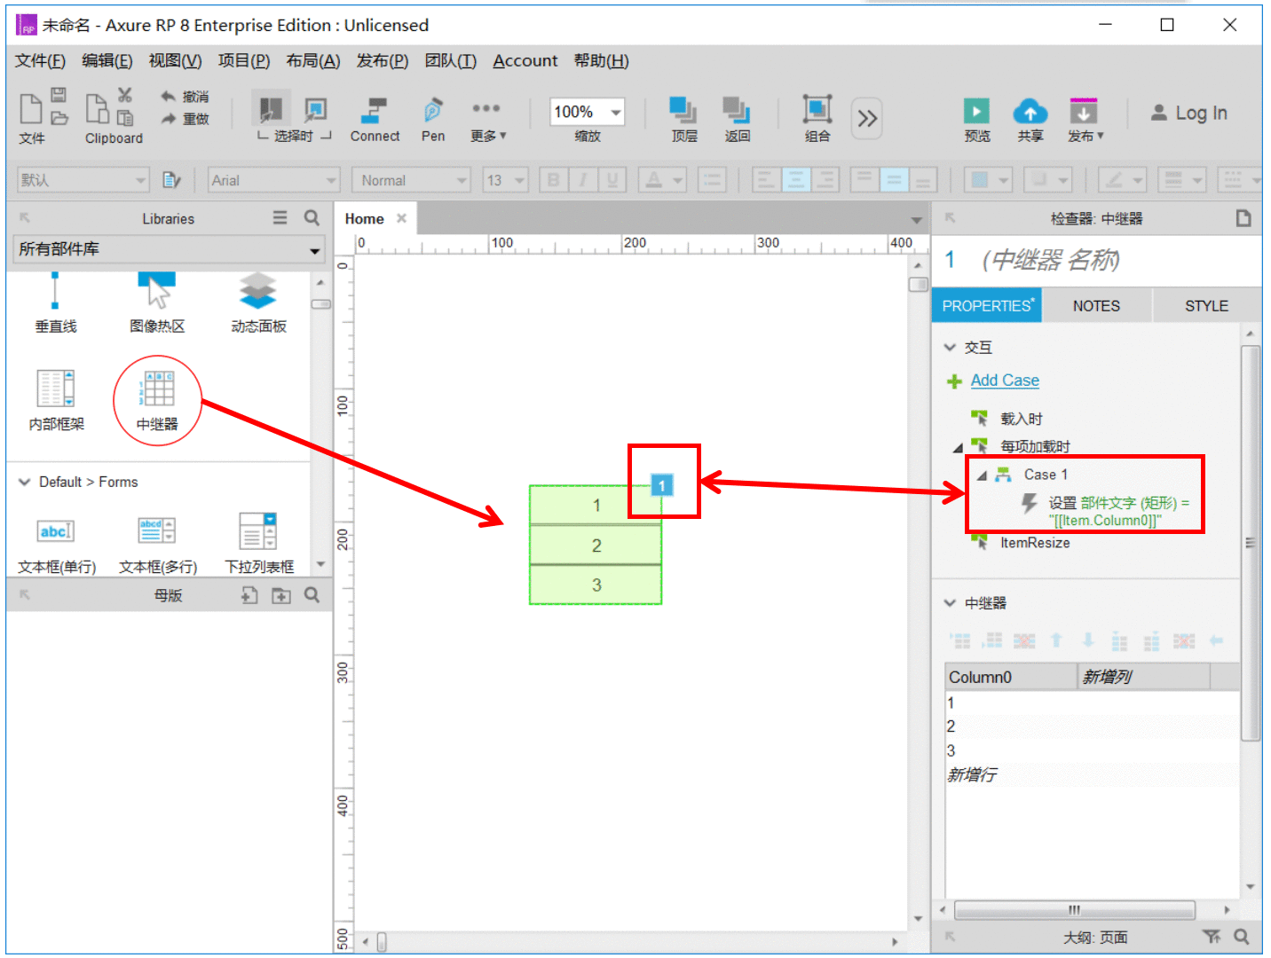Click the 新增行 add row cell
Screen dimensions: 1271x958
click(972, 774)
